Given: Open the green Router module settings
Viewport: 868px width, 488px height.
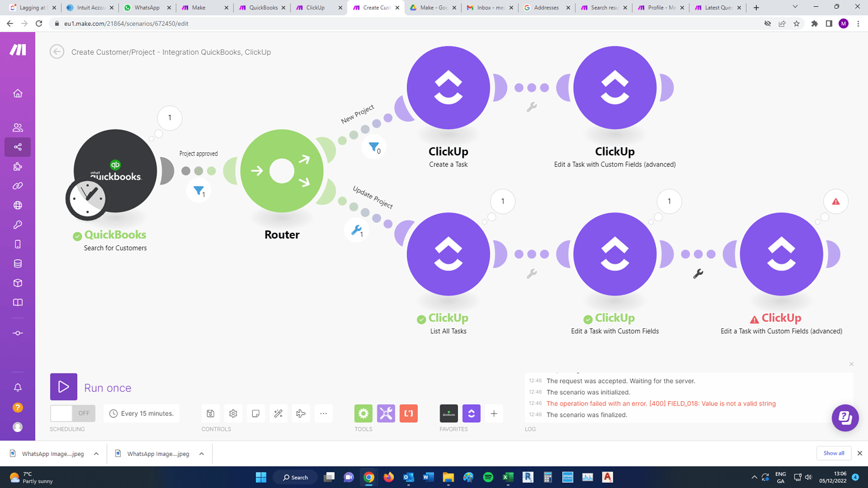Looking at the screenshot, I should pos(282,170).
